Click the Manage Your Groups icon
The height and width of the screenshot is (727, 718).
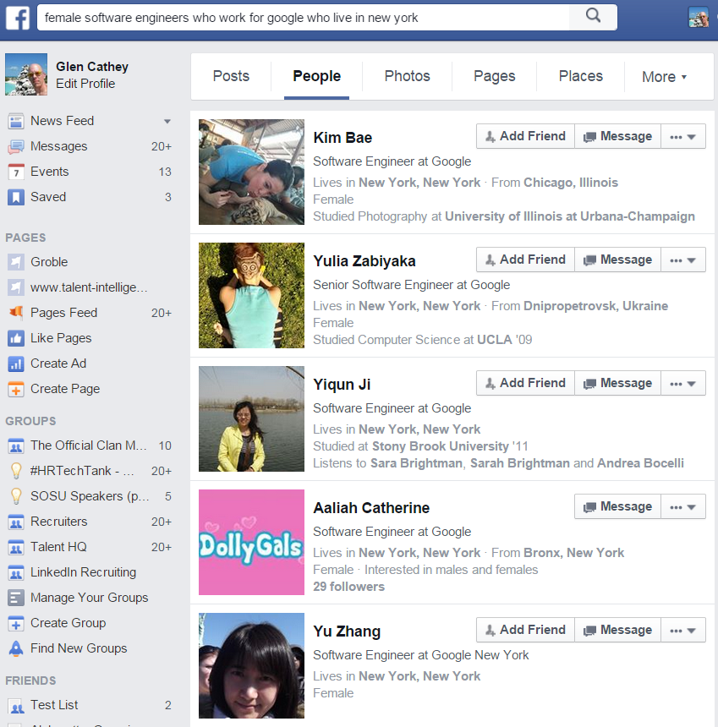tap(16, 599)
